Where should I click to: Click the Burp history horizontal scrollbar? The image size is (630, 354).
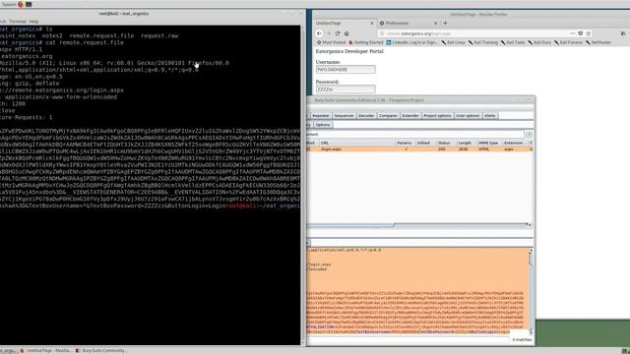417,225
